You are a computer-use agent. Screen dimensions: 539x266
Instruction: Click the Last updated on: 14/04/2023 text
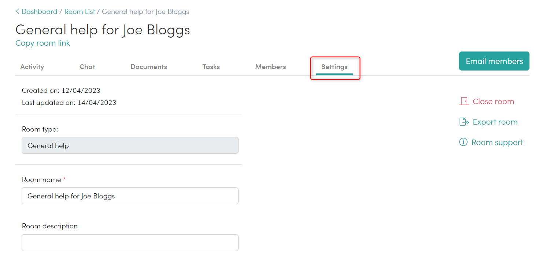(x=69, y=103)
